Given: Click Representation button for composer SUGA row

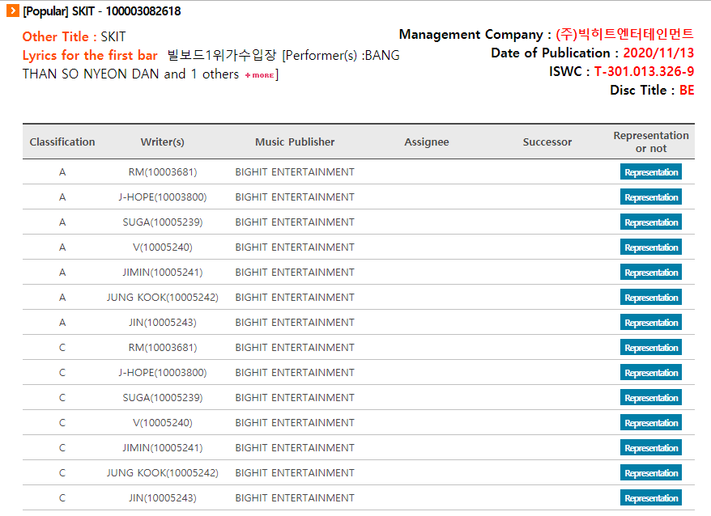Looking at the screenshot, I should tap(651, 398).
